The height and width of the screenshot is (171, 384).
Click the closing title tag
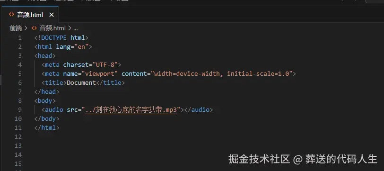point(110,83)
